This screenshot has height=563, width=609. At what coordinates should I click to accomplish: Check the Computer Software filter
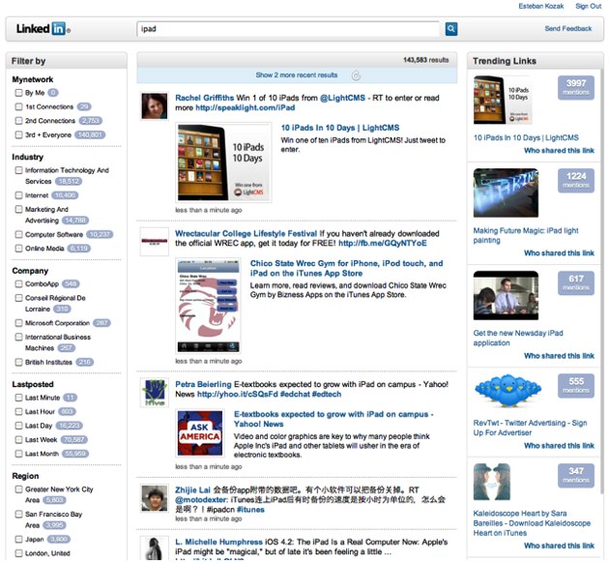click(18, 234)
